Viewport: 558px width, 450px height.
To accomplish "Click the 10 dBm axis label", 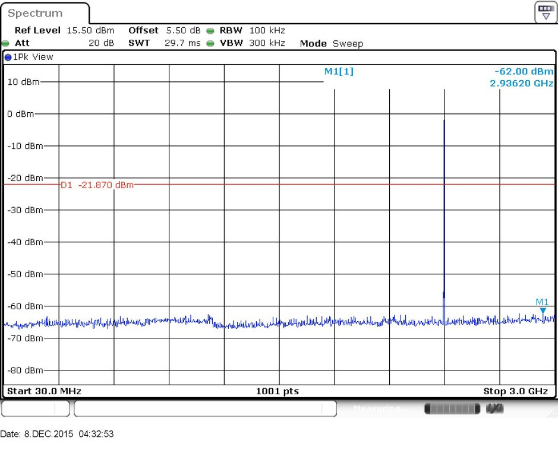I will 24,82.
